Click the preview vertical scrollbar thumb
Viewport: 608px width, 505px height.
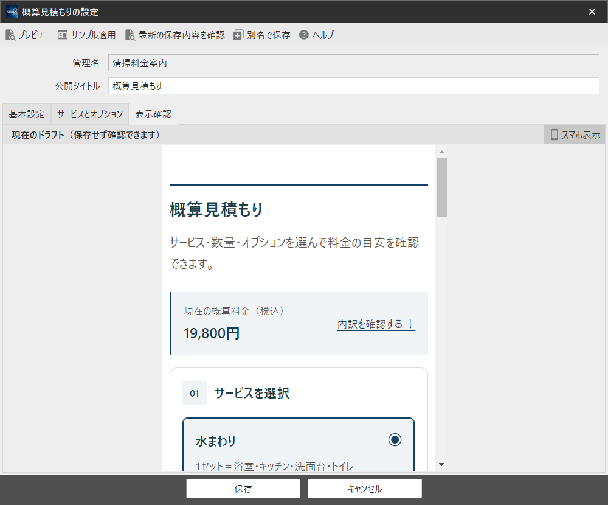click(441, 187)
